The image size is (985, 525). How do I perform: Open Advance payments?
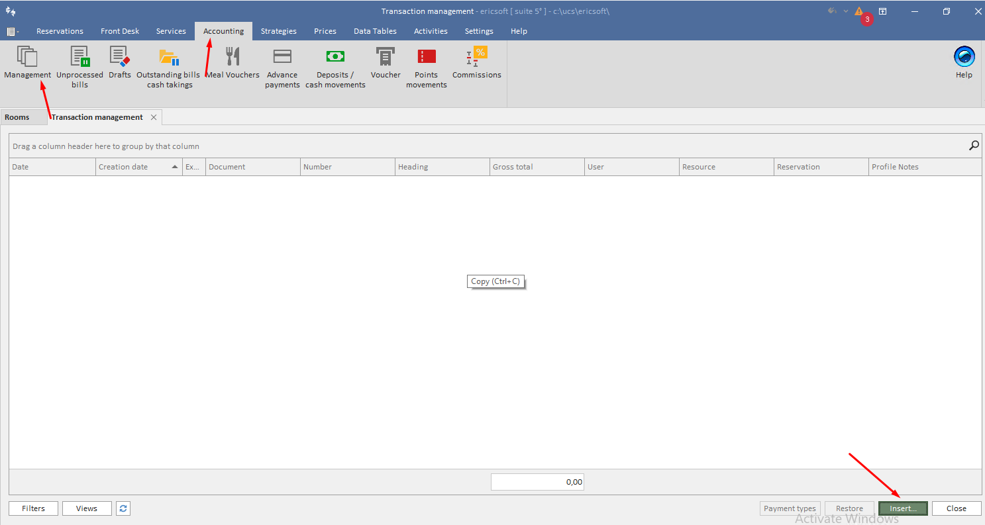(x=282, y=68)
